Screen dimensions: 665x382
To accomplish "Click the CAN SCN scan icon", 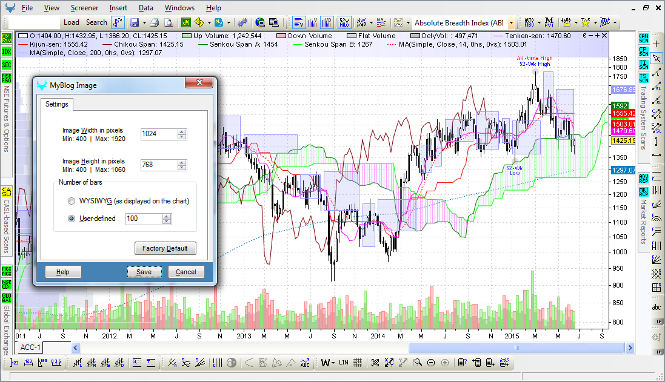I will [x=643, y=38].
